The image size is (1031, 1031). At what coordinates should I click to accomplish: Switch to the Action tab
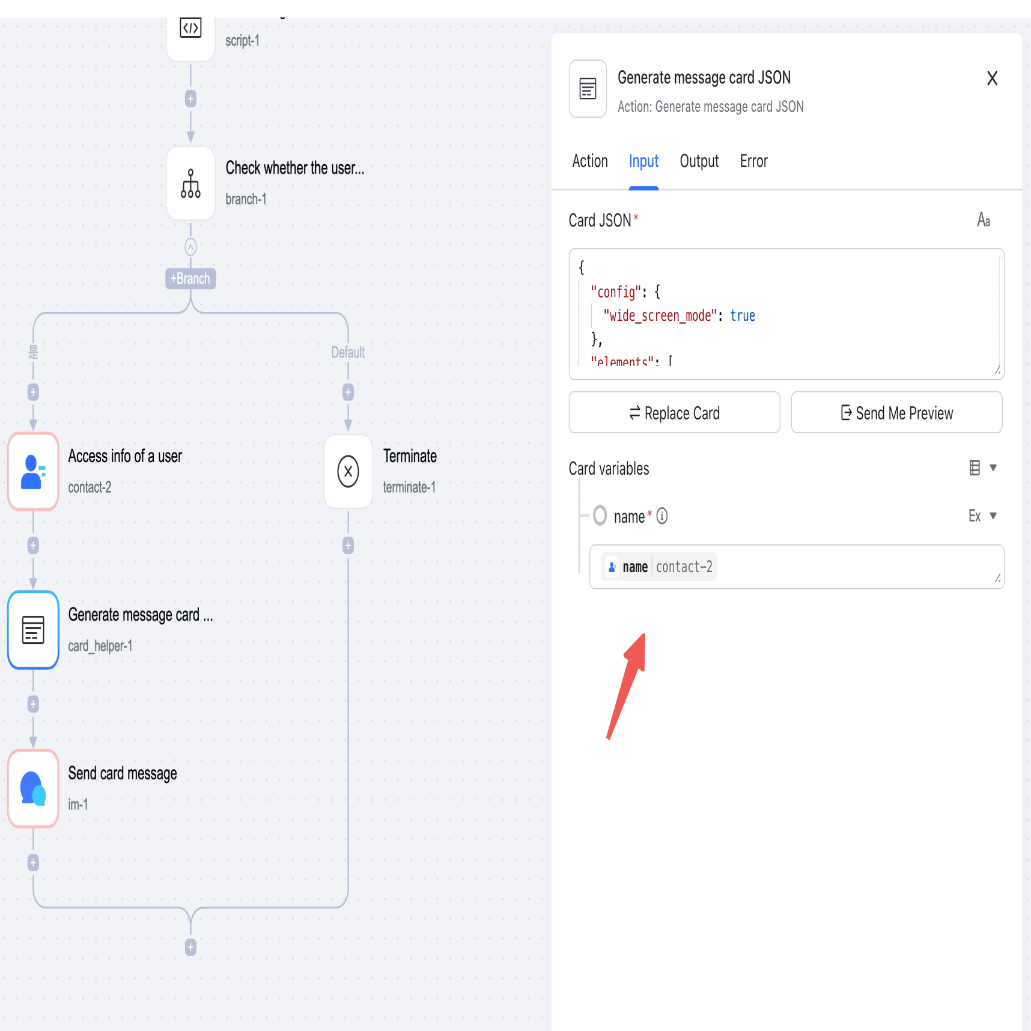tap(589, 161)
